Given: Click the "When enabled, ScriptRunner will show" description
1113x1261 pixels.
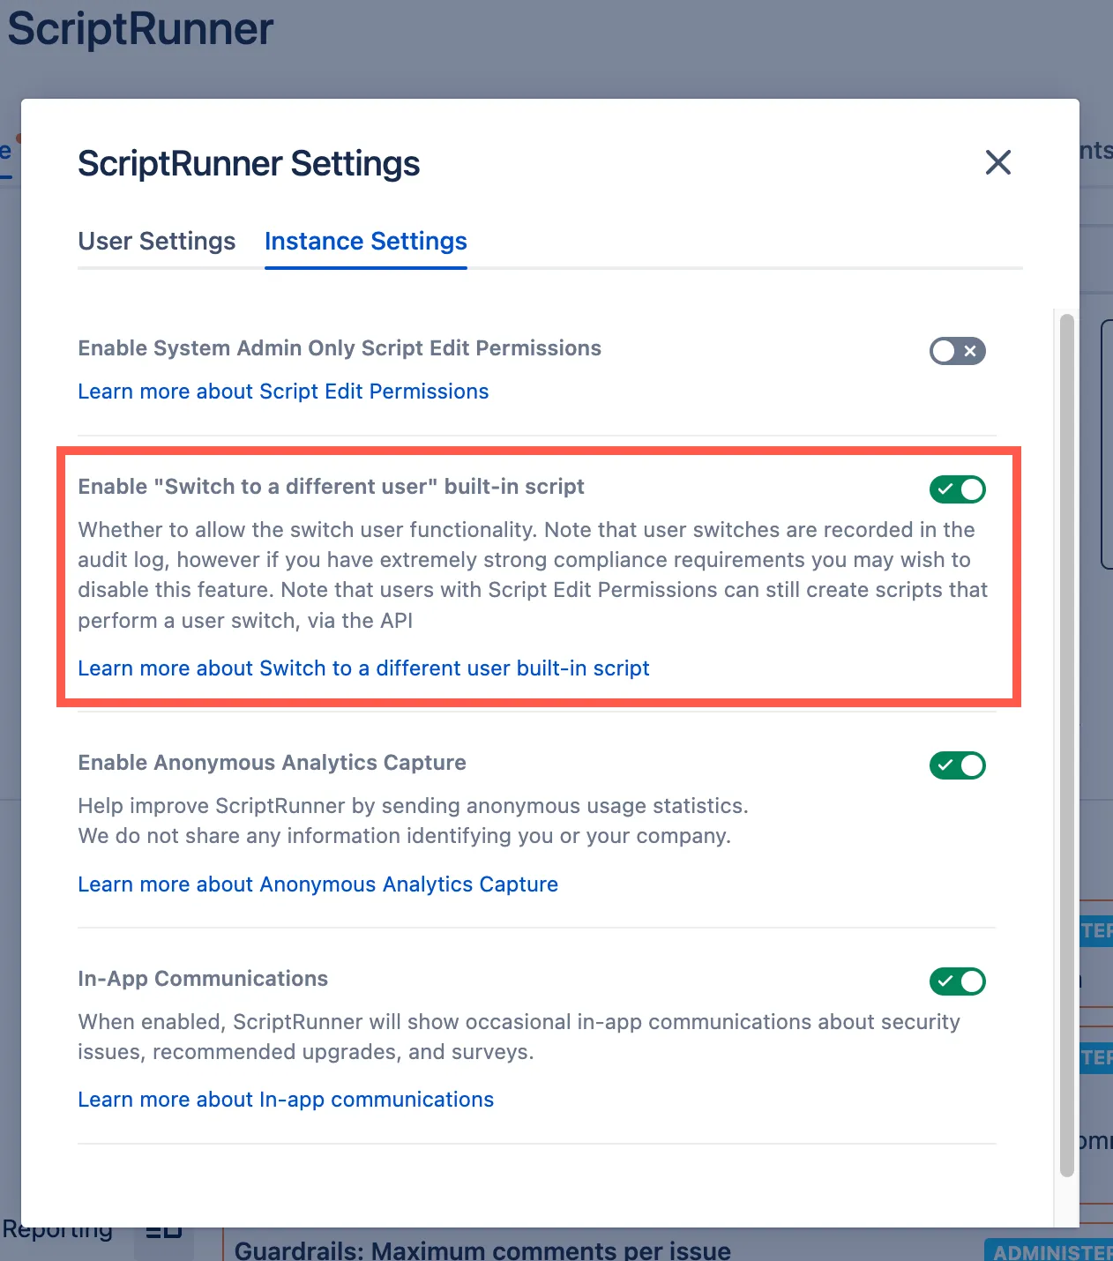Looking at the screenshot, I should coord(519,1037).
